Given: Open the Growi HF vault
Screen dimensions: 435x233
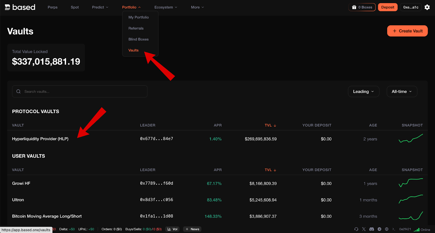Looking at the screenshot, I should [x=21, y=183].
